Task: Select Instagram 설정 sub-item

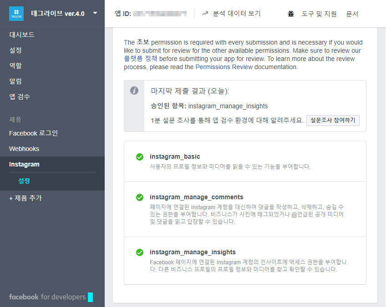Action: click(24, 181)
